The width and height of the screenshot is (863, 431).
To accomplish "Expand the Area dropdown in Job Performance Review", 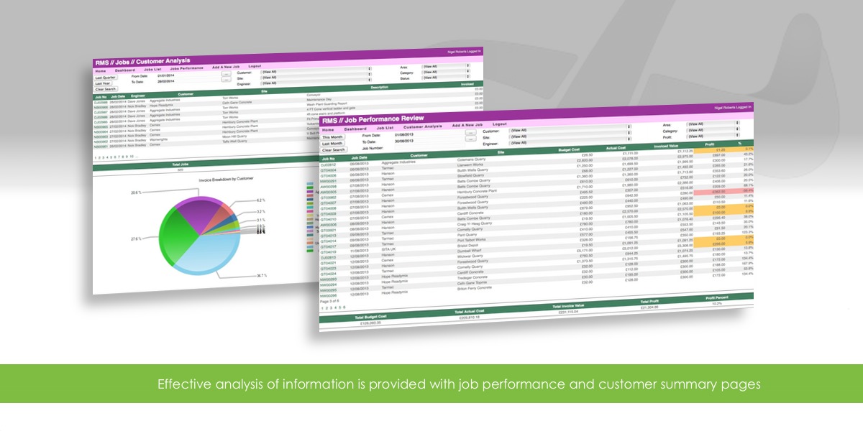I will click(x=712, y=124).
